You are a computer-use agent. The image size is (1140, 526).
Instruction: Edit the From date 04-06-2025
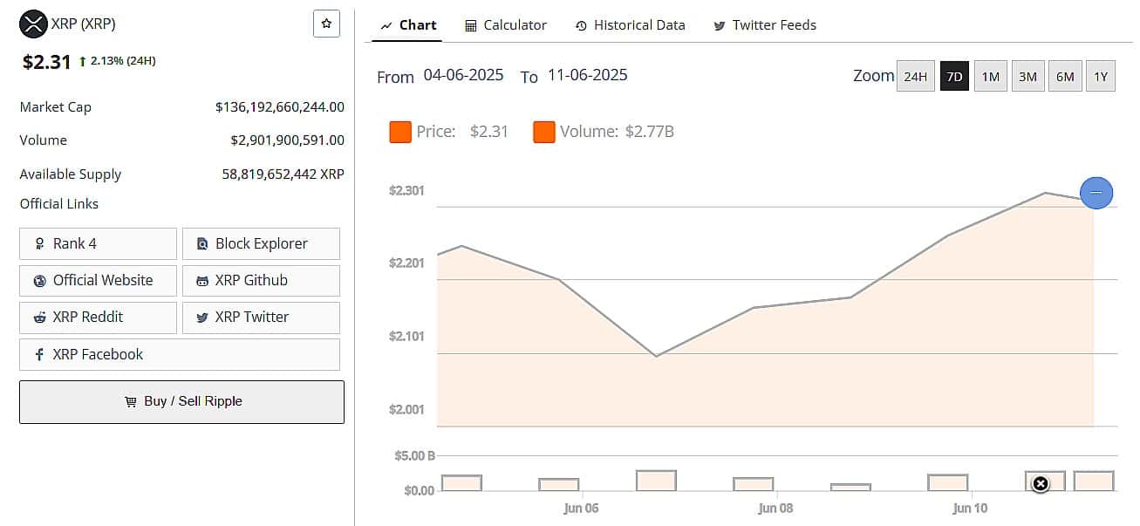point(463,75)
